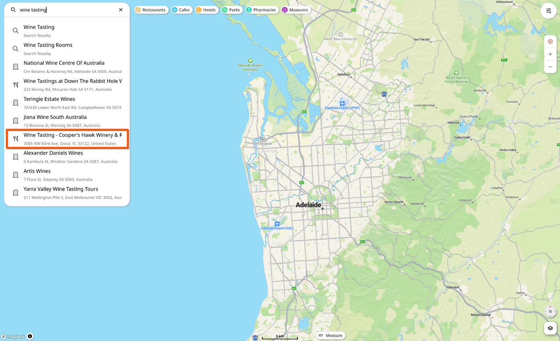Open the map filters settings panel
560x341 pixels.
pos(549,10)
